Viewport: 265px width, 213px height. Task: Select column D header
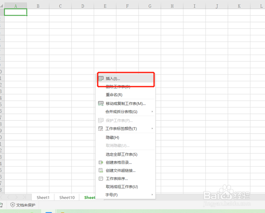point(83,6)
